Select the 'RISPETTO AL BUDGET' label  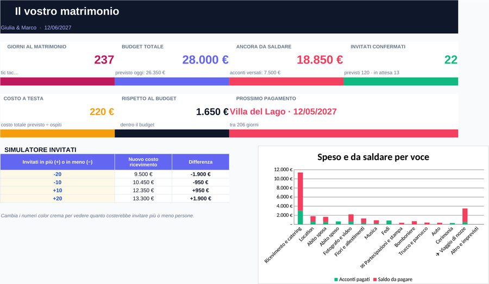149,98
